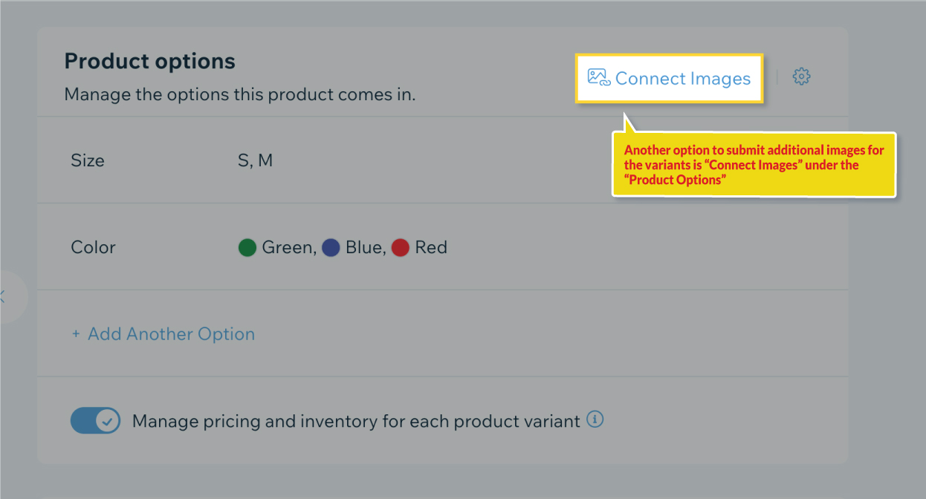
Task: Open the Size option row
Action: [442, 160]
